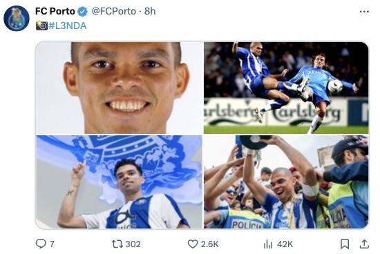
Task: Click the camera emoji before the hashtag
Action: click(x=41, y=26)
